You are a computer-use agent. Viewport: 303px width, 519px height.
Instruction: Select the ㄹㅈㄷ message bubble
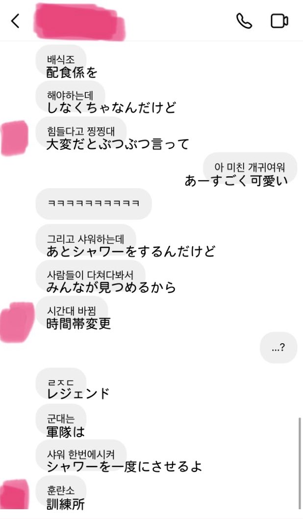[61, 383]
